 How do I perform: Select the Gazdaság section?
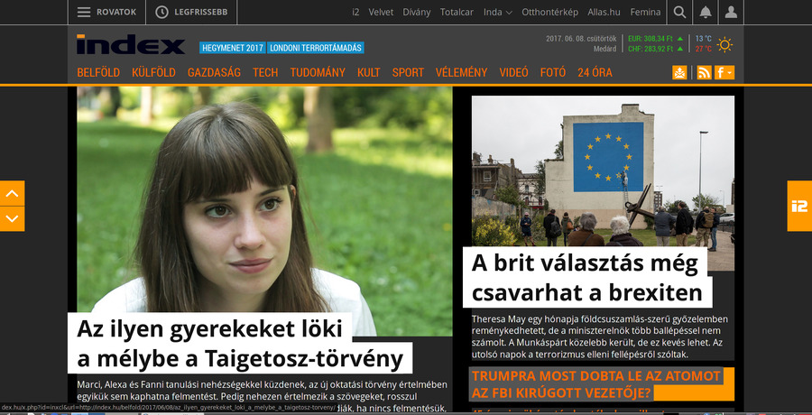point(214,72)
